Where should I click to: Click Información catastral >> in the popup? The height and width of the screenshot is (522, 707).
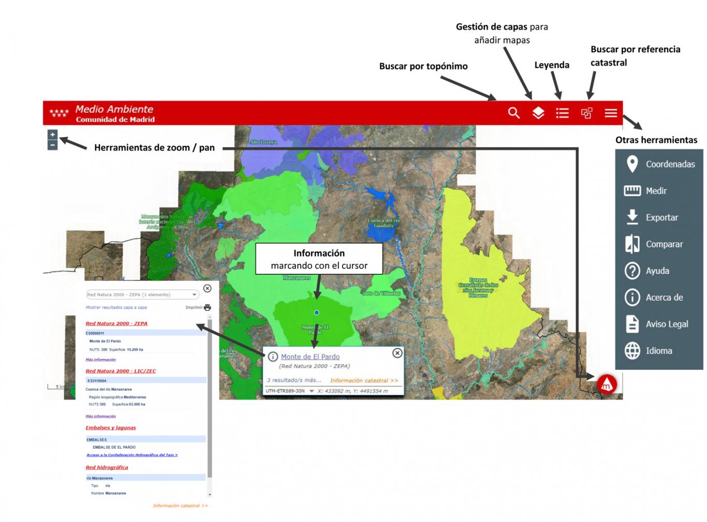pos(364,380)
